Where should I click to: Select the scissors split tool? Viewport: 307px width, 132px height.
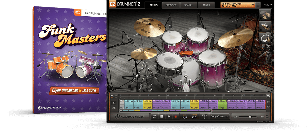click(x=114, y=108)
